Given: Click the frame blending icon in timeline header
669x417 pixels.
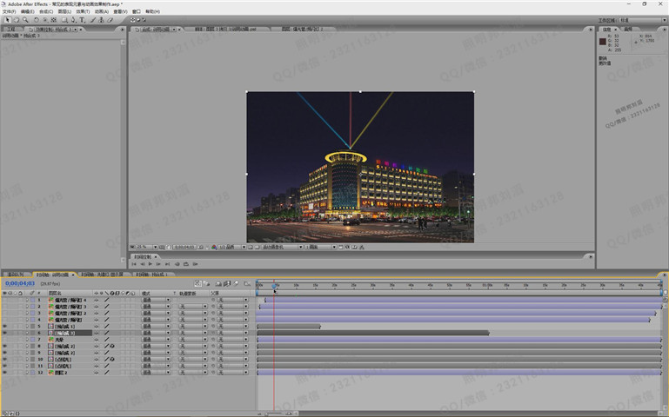Looking at the screenshot, I should [227, 283].
